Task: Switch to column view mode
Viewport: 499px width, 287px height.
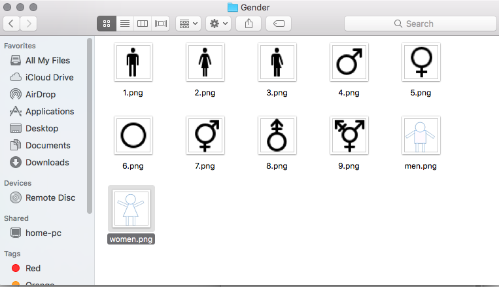Action: pos(142,24)
